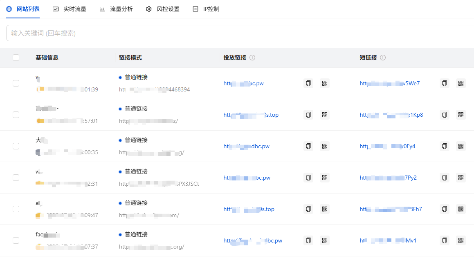474x258 pixels.
Task: Click info icon beside 投放链接 header
Action: tap(252, 58)
